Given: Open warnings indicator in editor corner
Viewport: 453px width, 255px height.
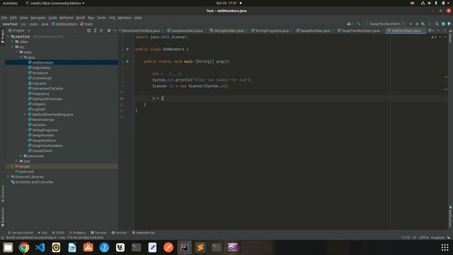Looking at the screenshot, I should point(434,37).
